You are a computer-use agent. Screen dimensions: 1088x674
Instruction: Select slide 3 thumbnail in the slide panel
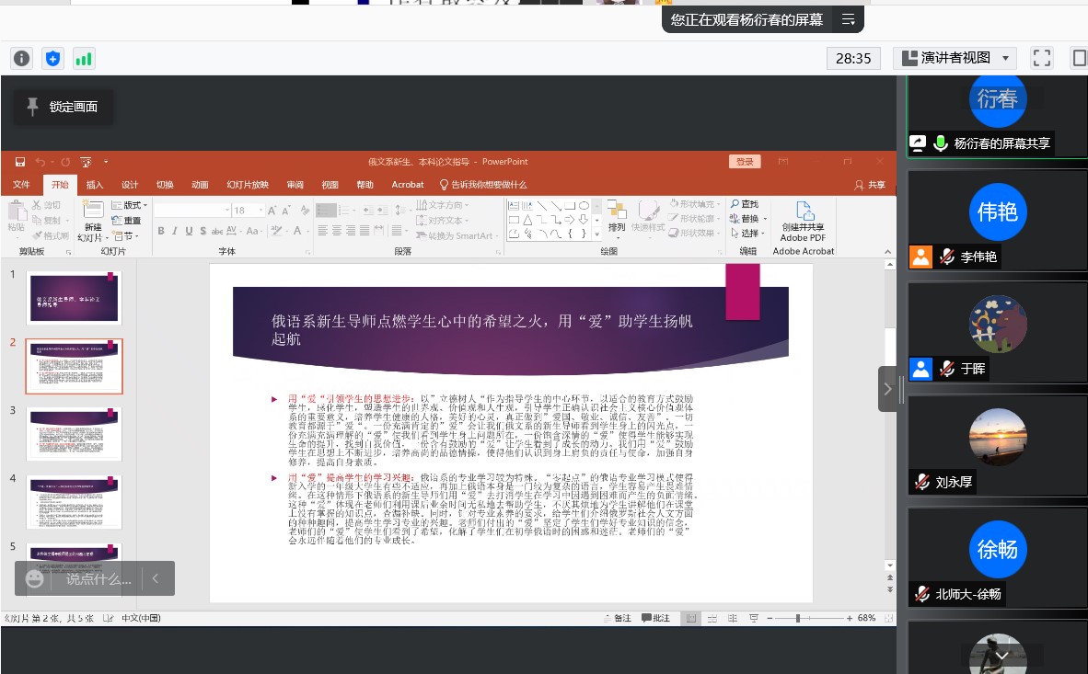point(74,434)
